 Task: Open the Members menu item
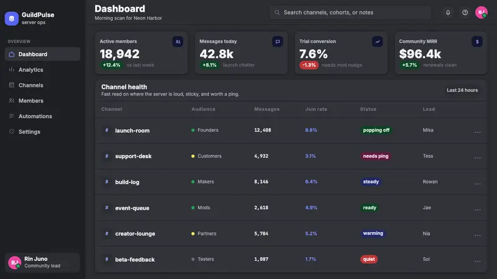click(42, 100)
